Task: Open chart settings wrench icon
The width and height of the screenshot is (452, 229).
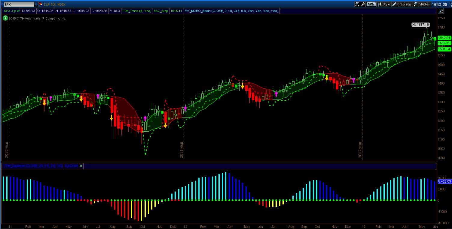Action: coord(363,4)
